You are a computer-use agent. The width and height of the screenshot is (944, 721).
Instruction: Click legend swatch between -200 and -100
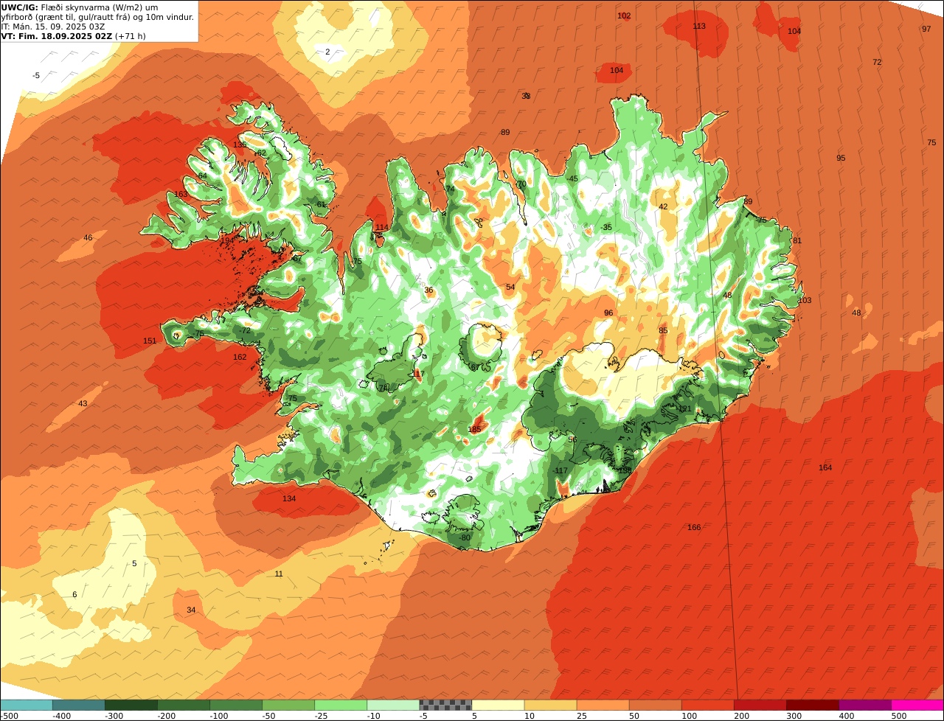tap(183, 705)
